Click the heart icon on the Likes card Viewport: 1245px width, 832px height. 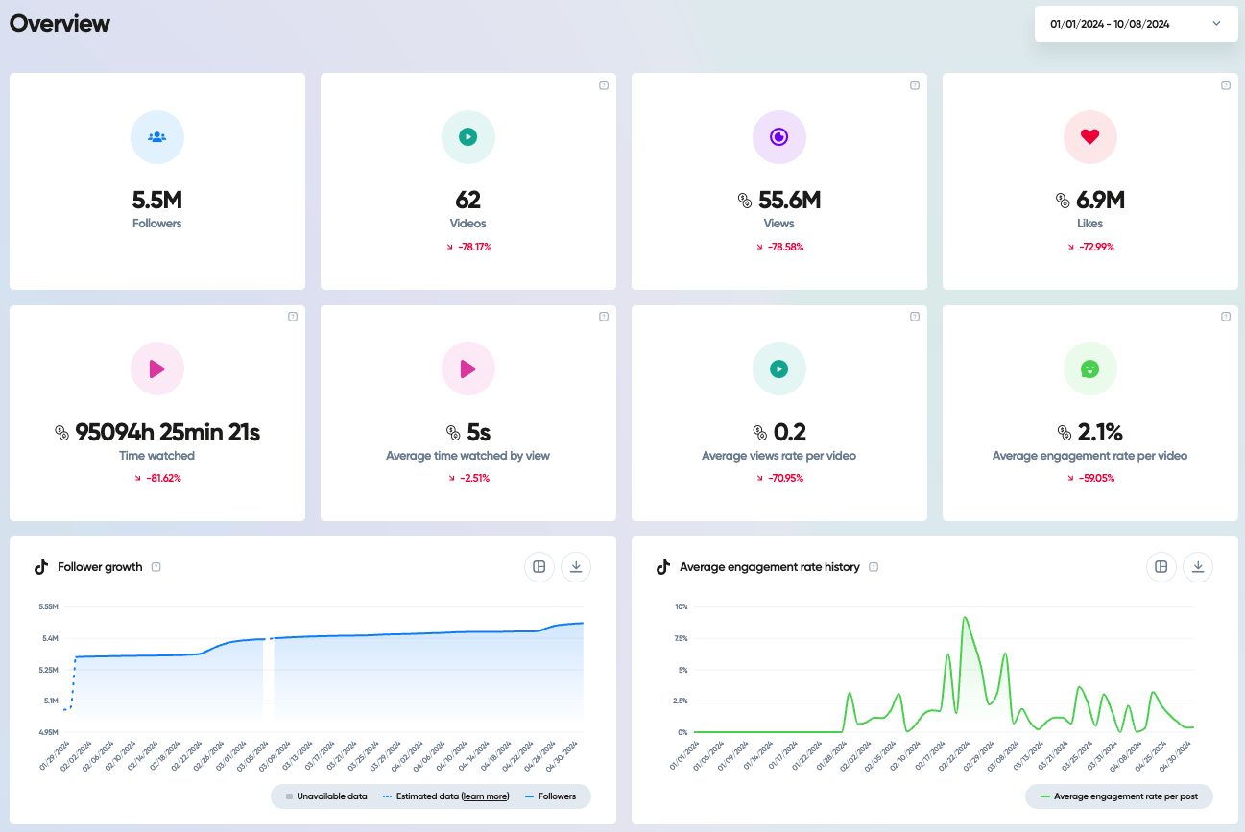(1089, 137)
